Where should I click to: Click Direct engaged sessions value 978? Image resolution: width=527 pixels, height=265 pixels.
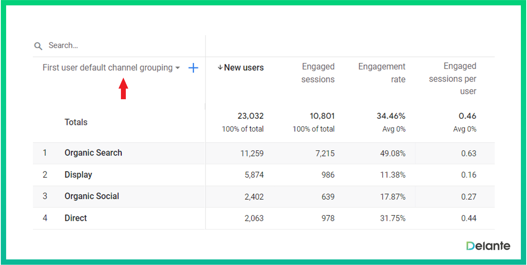pyautogui.click(x=327, y=218)
